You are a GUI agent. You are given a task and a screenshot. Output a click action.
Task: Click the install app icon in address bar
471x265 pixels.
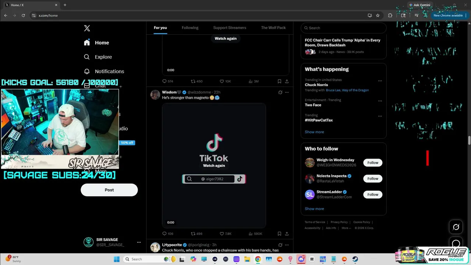pyautogui.click(x=370, y=15)
